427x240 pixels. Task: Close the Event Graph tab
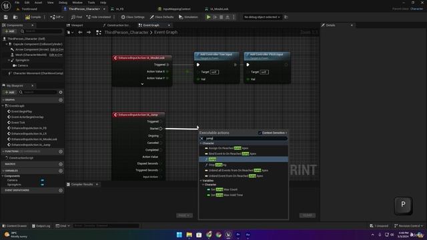[169, 25]
